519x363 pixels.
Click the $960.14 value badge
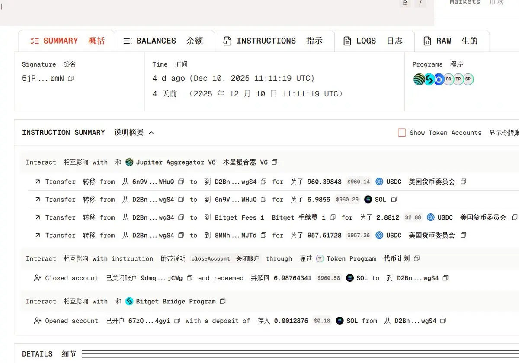359,182
